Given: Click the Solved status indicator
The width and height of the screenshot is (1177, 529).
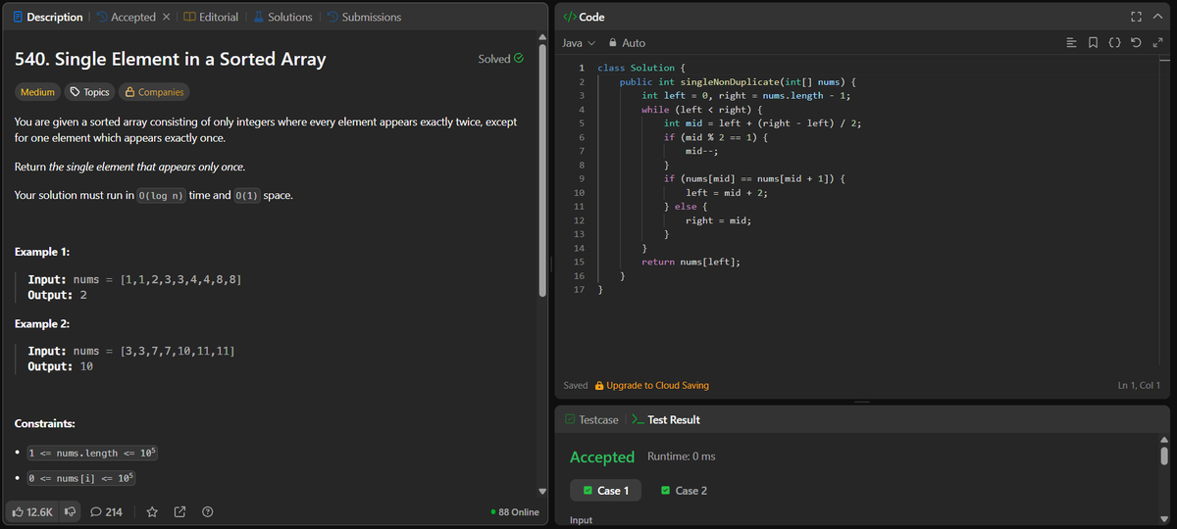Looking at the screenshot, I should (500, 59).
